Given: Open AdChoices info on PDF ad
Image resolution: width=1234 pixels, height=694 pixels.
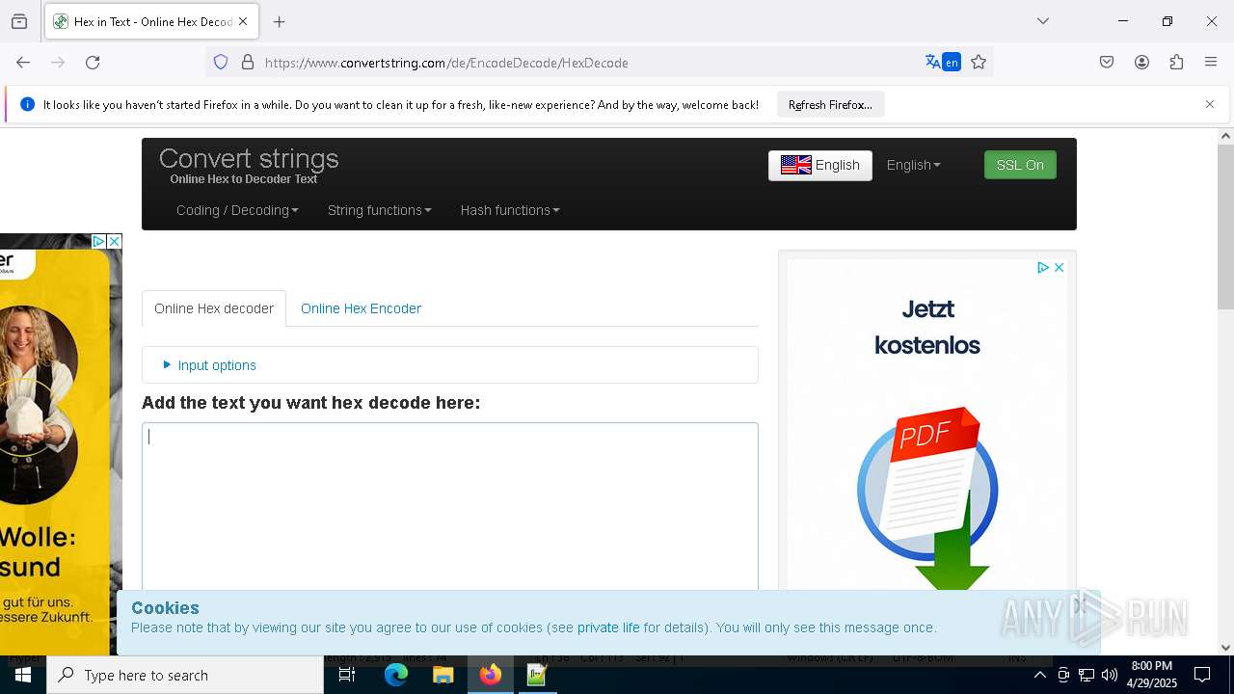Looking at the screenshot, I should pyautogui.click(x=1043, y=268).
